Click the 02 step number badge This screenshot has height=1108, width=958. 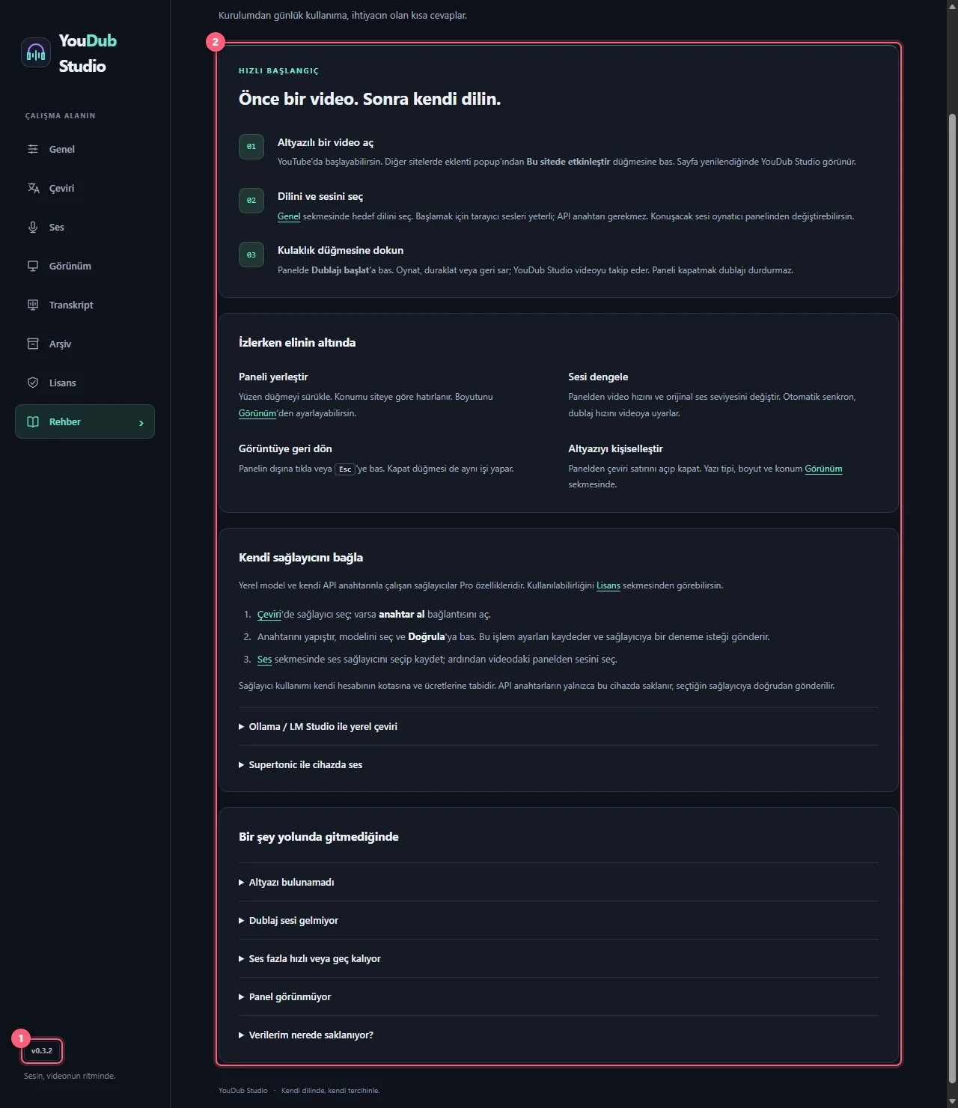251,201
